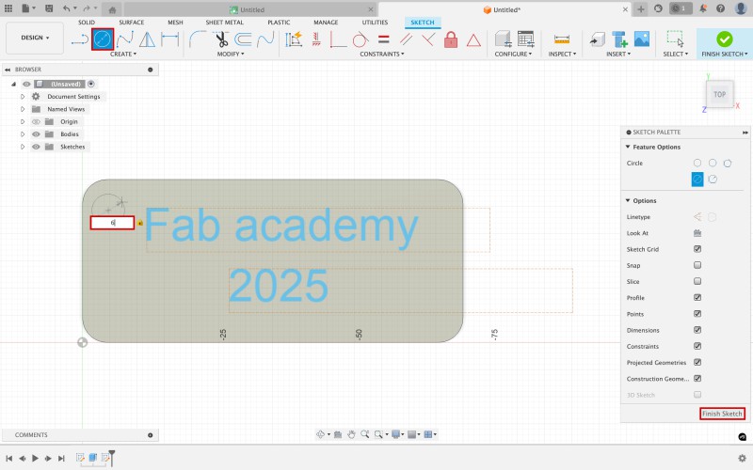Open the MODIFY dropdown menu
The width and height of the screenshot is (753, 470).
pyautogui.click(x=231, y=55)
